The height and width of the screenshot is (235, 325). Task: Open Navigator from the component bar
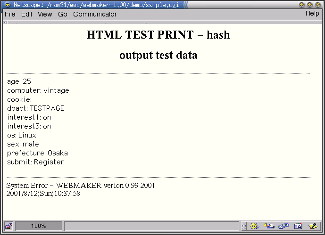coord(255,226)
